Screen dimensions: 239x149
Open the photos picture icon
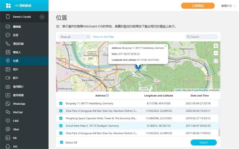[8, 69]
